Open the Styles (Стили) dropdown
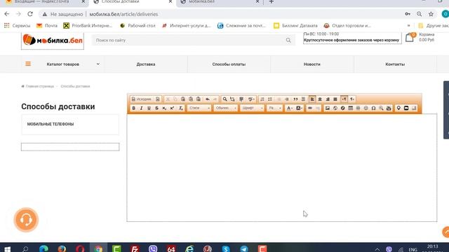449x252 pixels. pos(199,108)
